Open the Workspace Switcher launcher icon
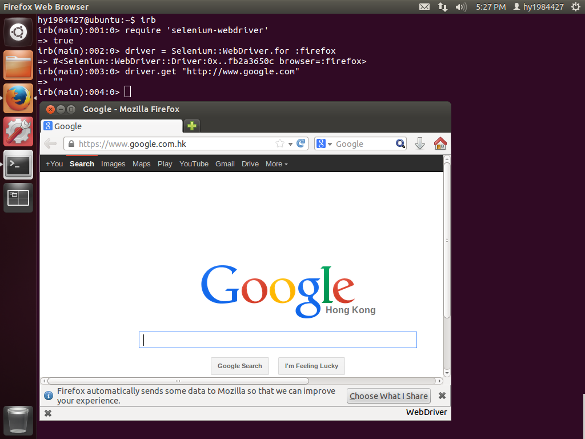Screen dimensions: 585x439 pyautogui.click(x=18, y=198)
